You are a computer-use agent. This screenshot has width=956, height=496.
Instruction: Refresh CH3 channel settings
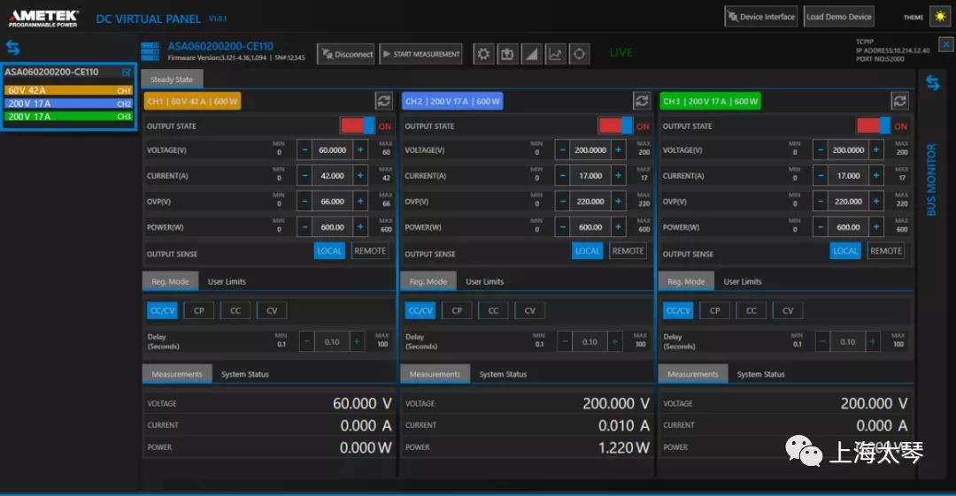[x=899, y=101]
